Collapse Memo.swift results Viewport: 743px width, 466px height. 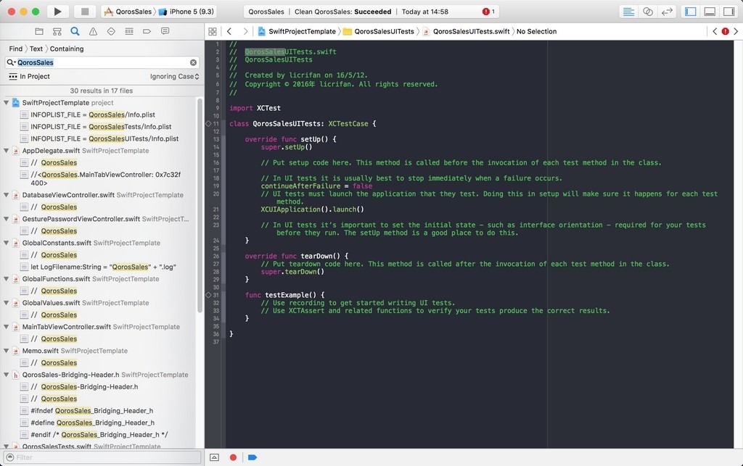pos(6,351)
